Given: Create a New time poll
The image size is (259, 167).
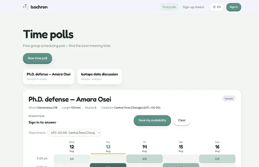Looking at the screenshot, I should coord(38,58).
